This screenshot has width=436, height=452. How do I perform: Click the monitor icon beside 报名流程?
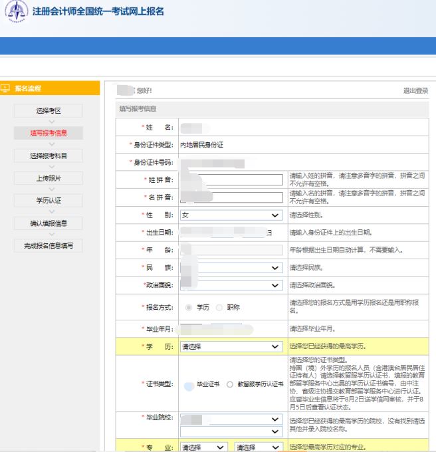point(7,88)
